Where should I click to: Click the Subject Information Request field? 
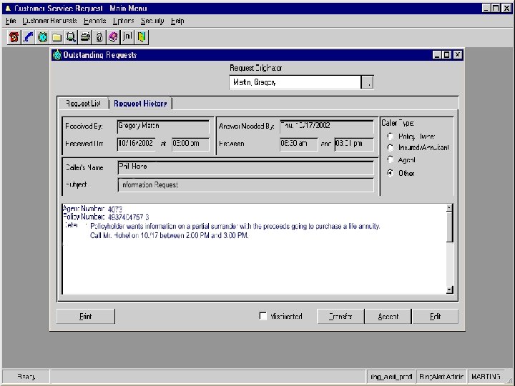click(245, 185)
